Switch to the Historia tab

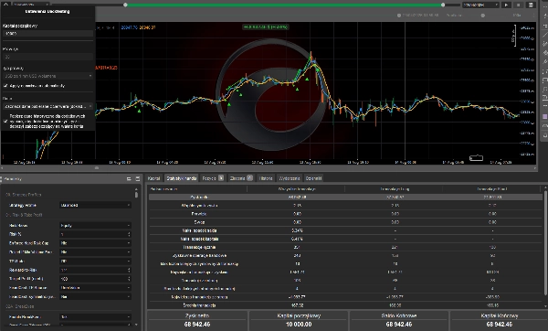tap(266, 178)
